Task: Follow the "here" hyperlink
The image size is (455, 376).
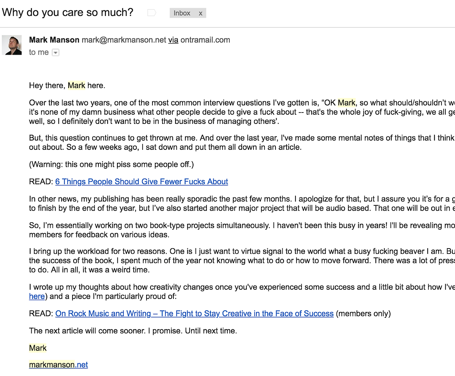Action: click(x=37, y=296)
